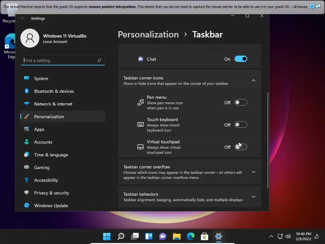Click the Network wifi icon in sidebar
This screenshot has height=244, width=325.
pos(27,104)
